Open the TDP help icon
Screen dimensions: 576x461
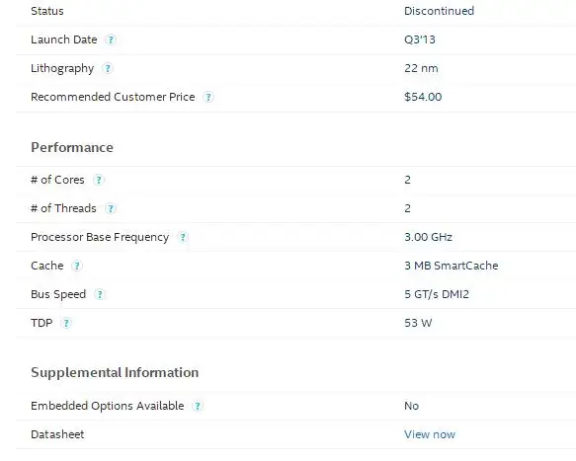(66, 323)
